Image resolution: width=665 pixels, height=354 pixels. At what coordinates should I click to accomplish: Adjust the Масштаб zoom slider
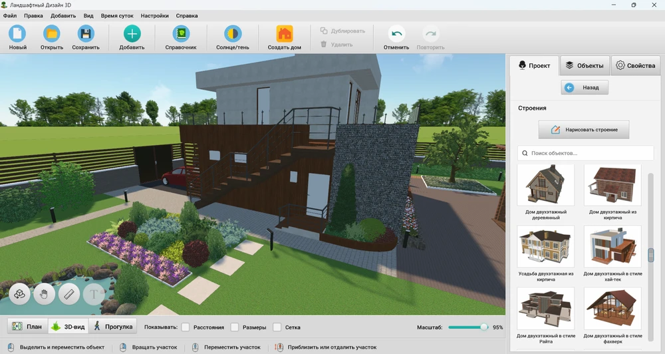tap(483, 327)
